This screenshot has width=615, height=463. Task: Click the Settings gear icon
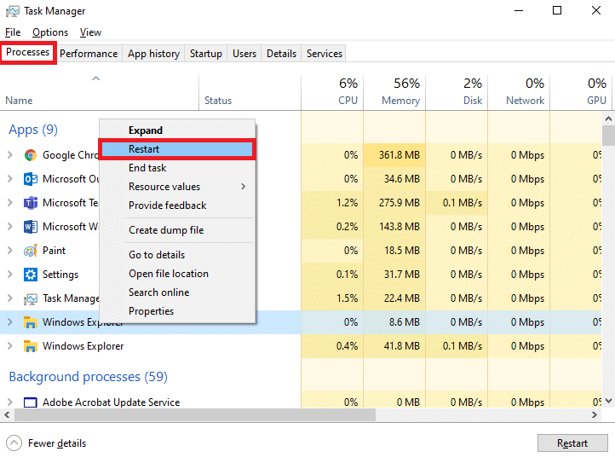pos(30,275)
